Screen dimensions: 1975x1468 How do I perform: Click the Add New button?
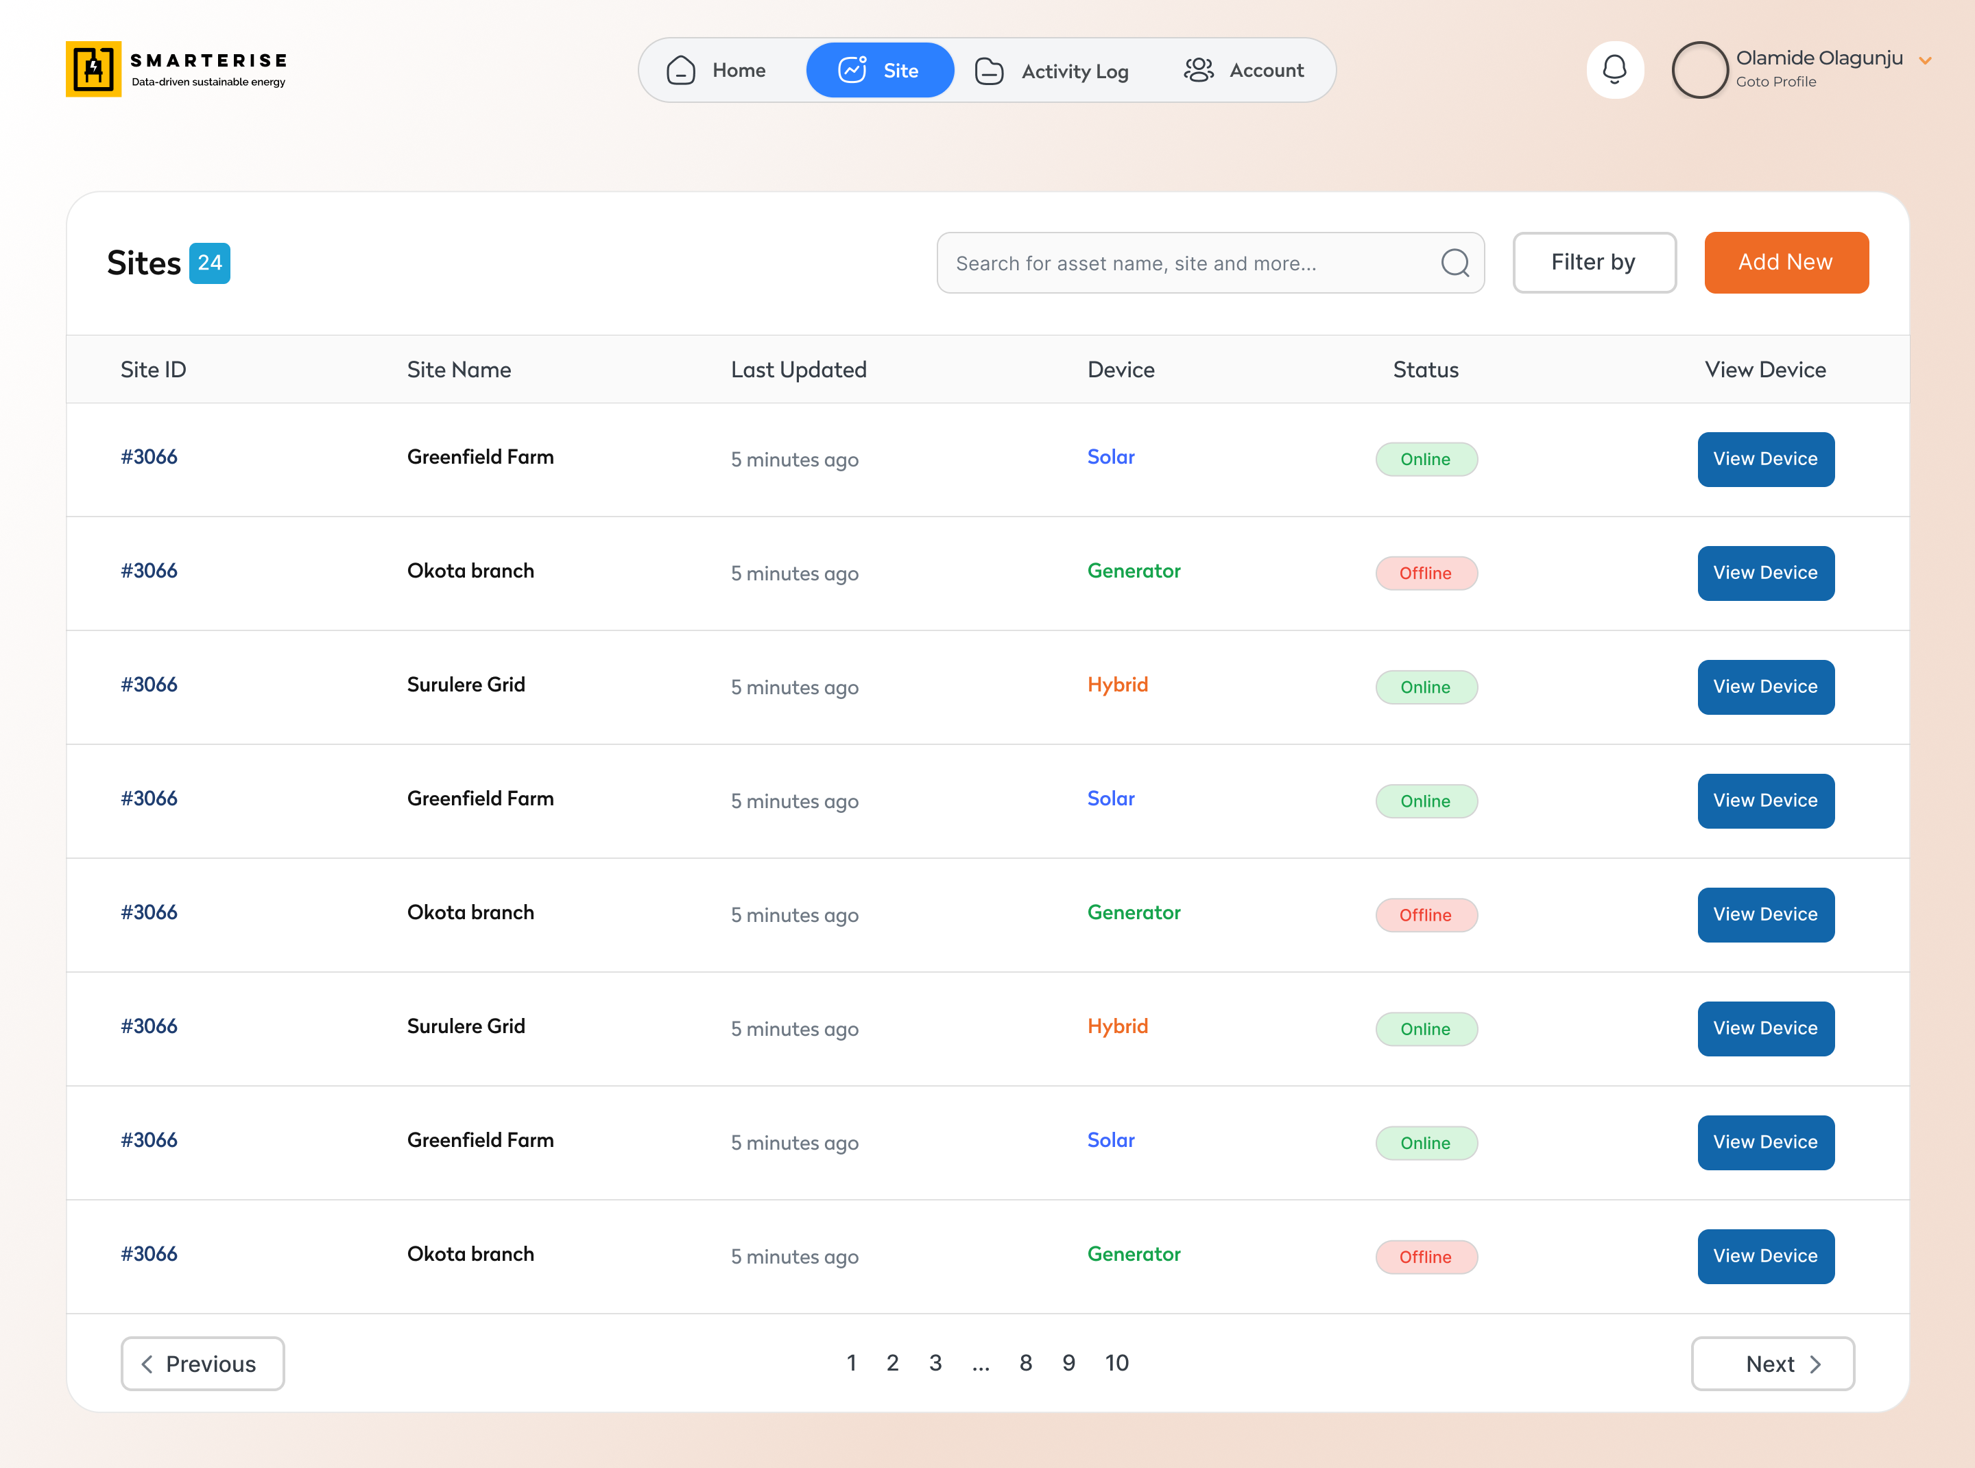point(1786,262)
